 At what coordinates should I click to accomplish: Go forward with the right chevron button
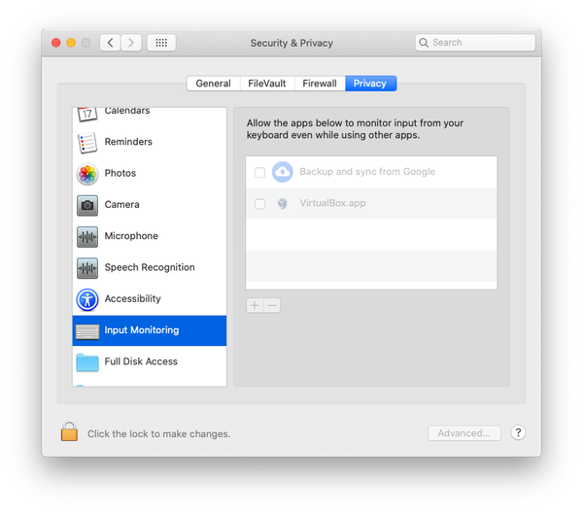tap(131, 43)
